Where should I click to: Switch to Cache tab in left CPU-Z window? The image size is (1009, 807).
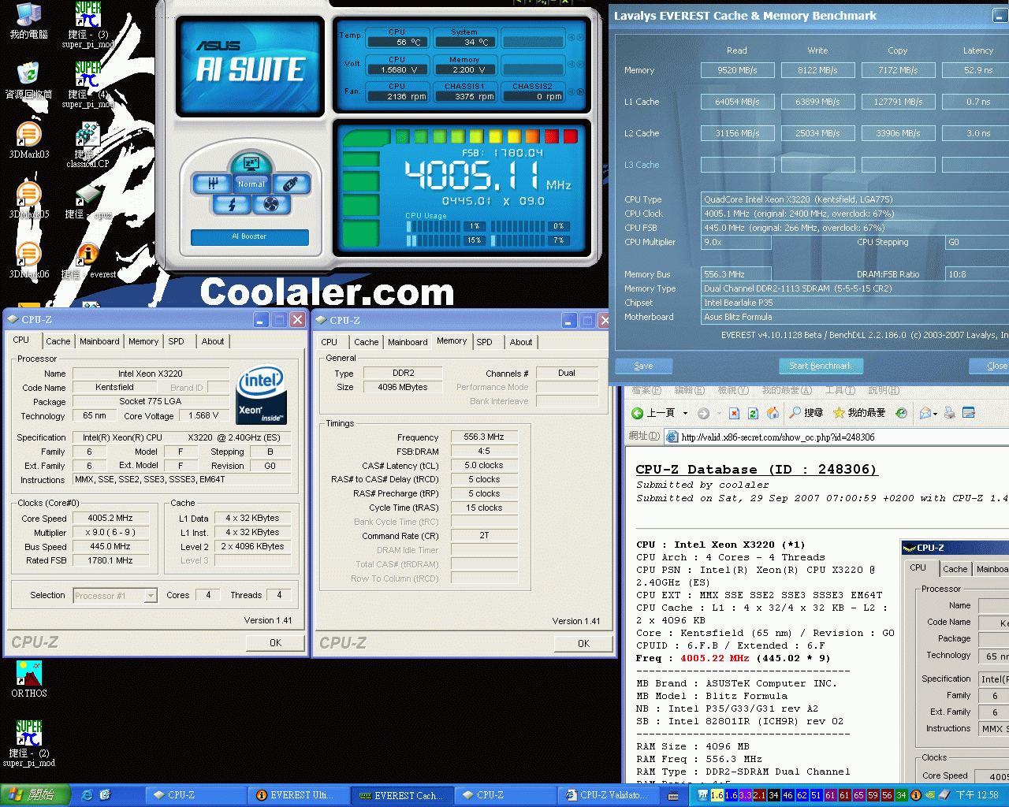pyautogui.click(x=58, y=341)
